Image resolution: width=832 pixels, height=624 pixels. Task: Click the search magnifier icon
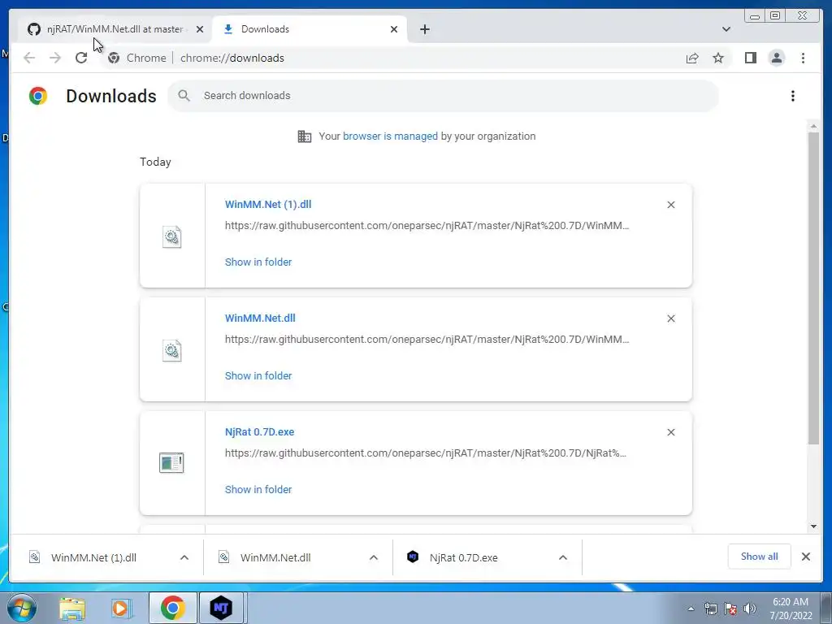pos(184,96)
